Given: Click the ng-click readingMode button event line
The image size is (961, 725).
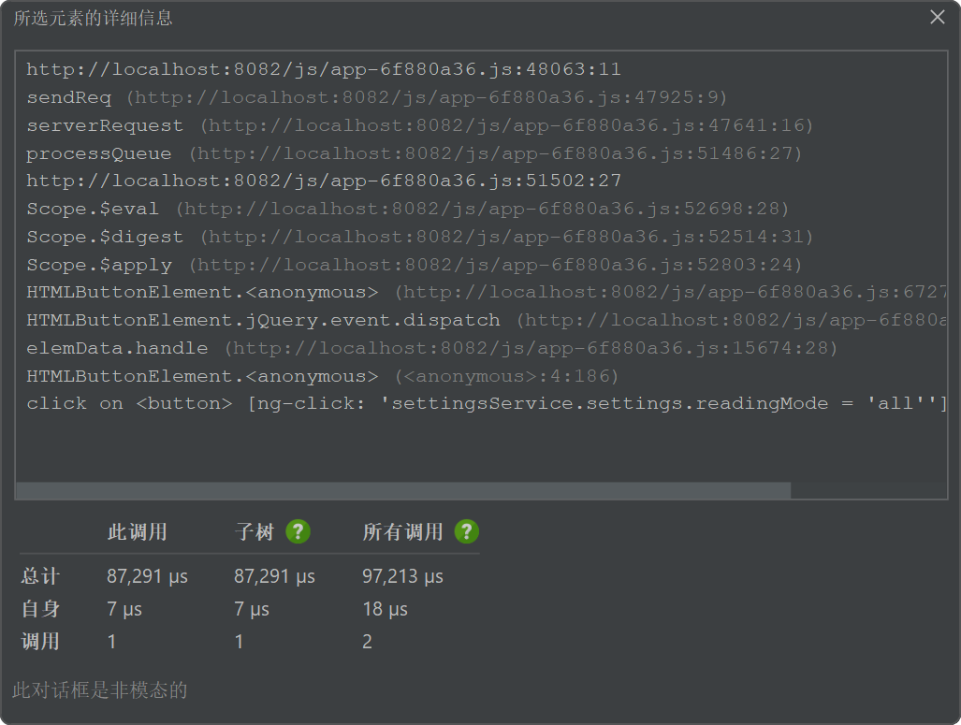Looking at the screenshot, I should (x=486, y=403).
